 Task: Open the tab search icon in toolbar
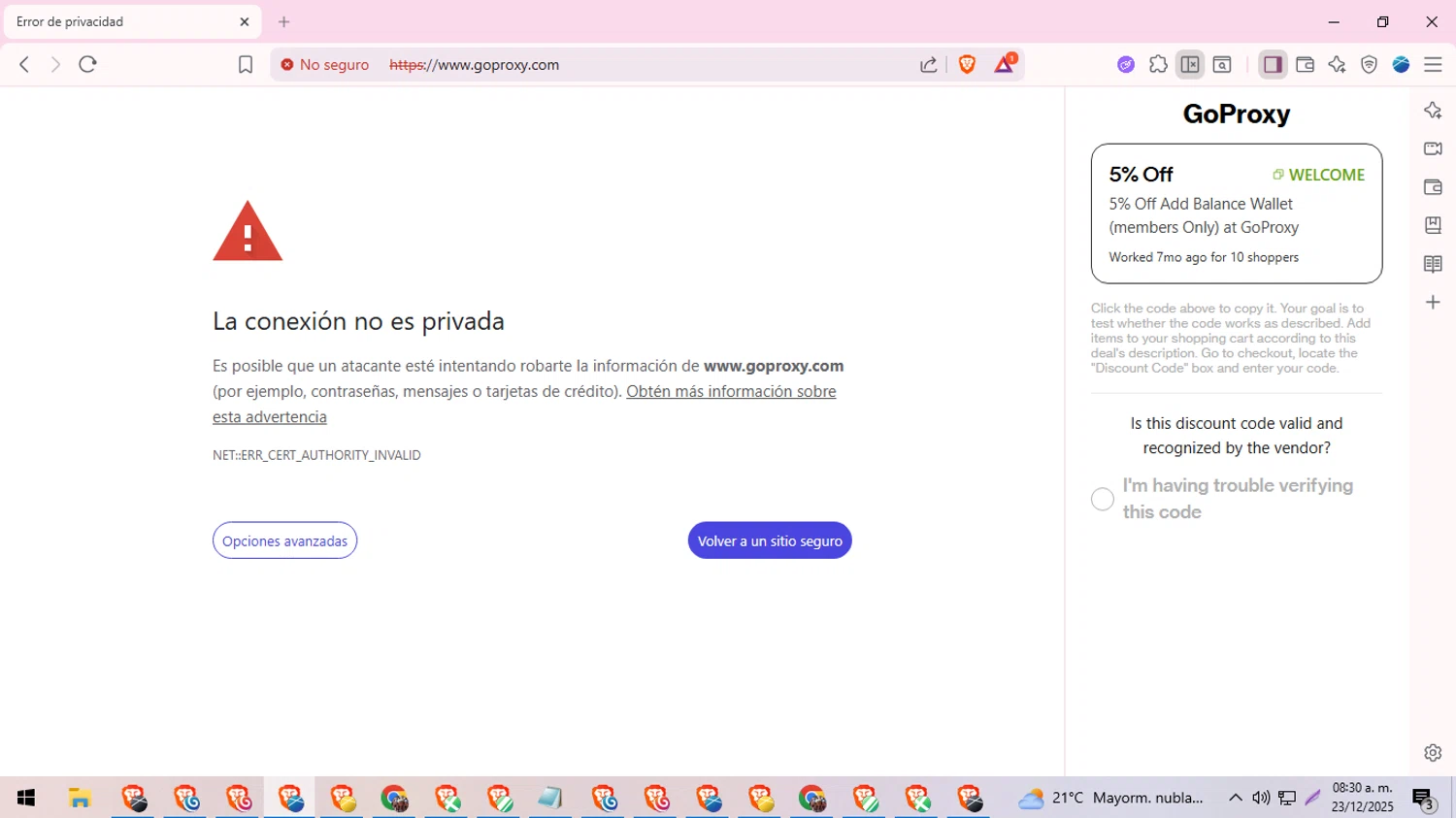pyautogui.click(x=1222, y=65)
